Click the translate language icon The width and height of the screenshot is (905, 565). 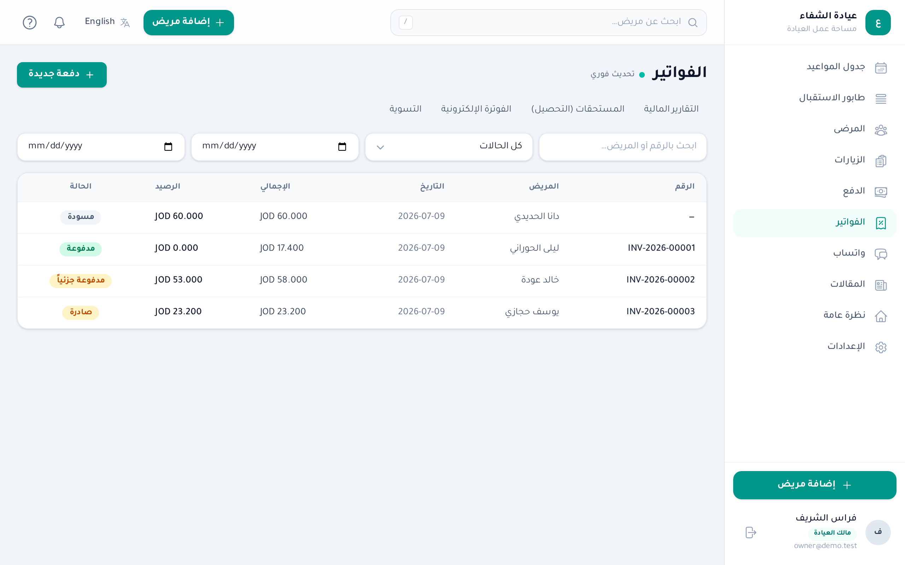click(x=125, y=22)
